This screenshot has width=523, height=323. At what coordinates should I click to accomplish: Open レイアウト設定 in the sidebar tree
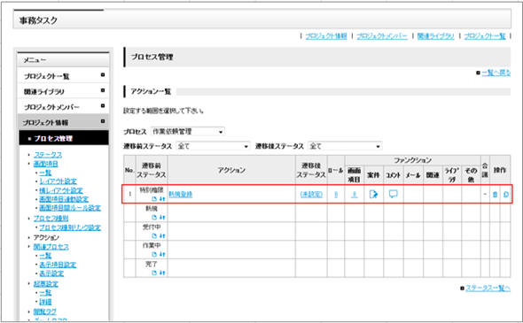58,181
